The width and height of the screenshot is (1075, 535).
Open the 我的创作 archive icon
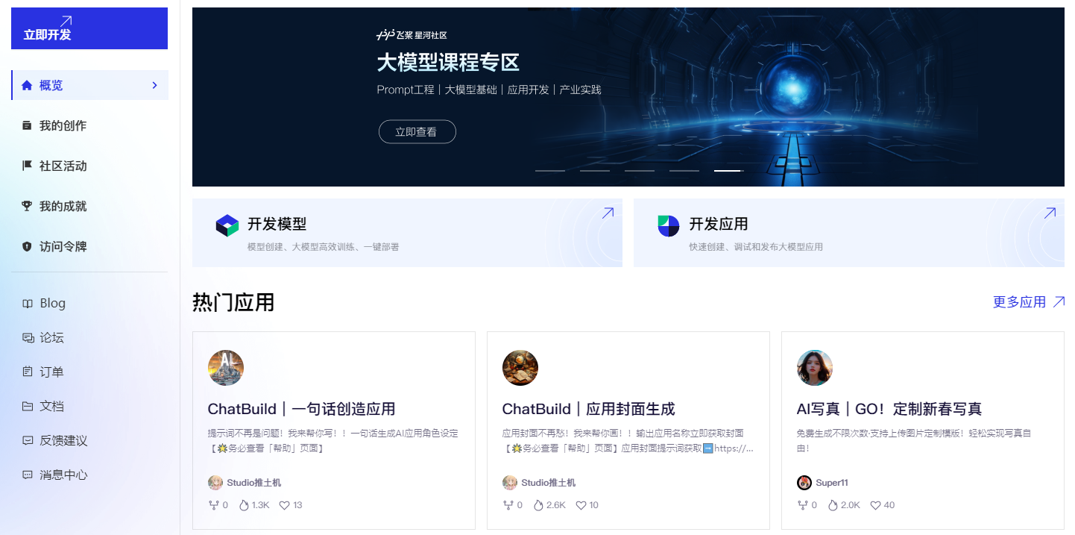28,125
